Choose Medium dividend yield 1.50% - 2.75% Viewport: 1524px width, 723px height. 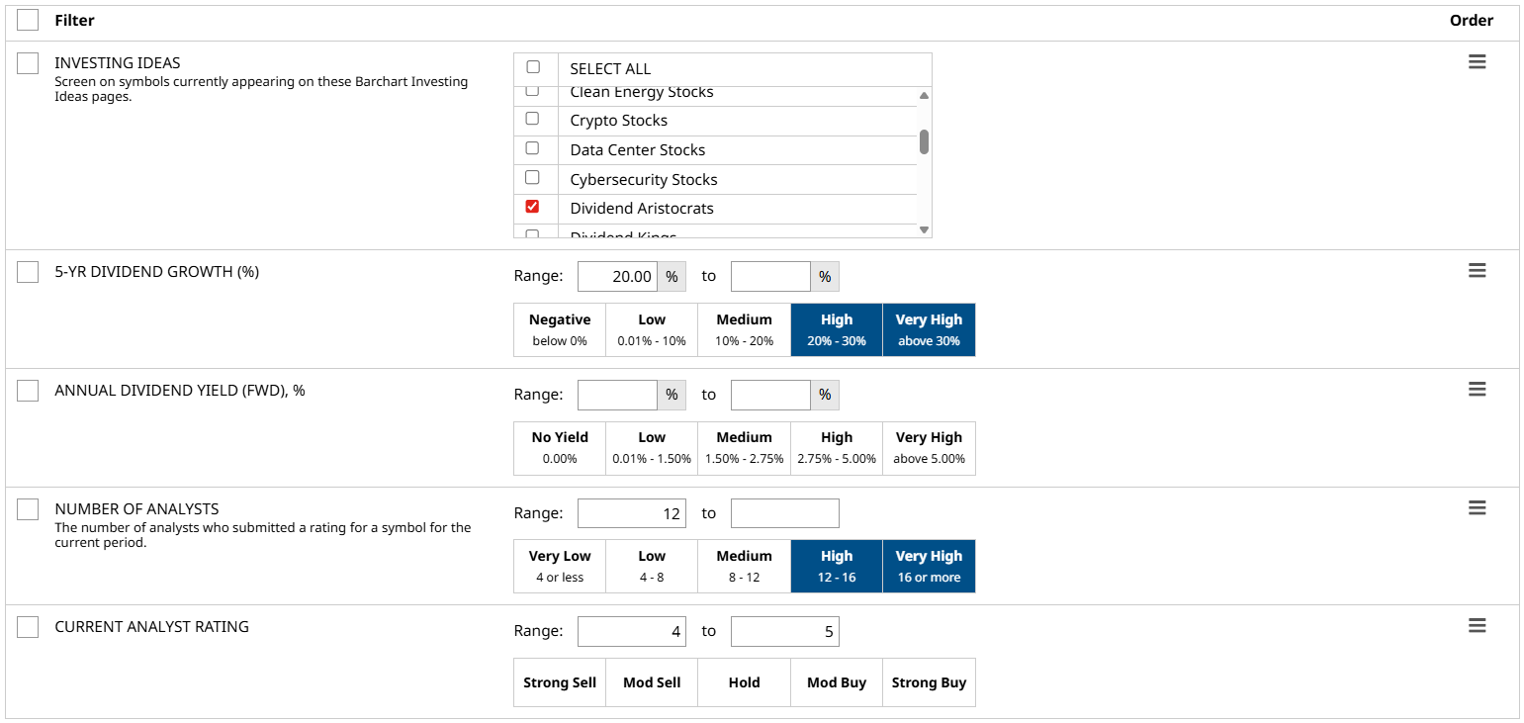(744, 448)
